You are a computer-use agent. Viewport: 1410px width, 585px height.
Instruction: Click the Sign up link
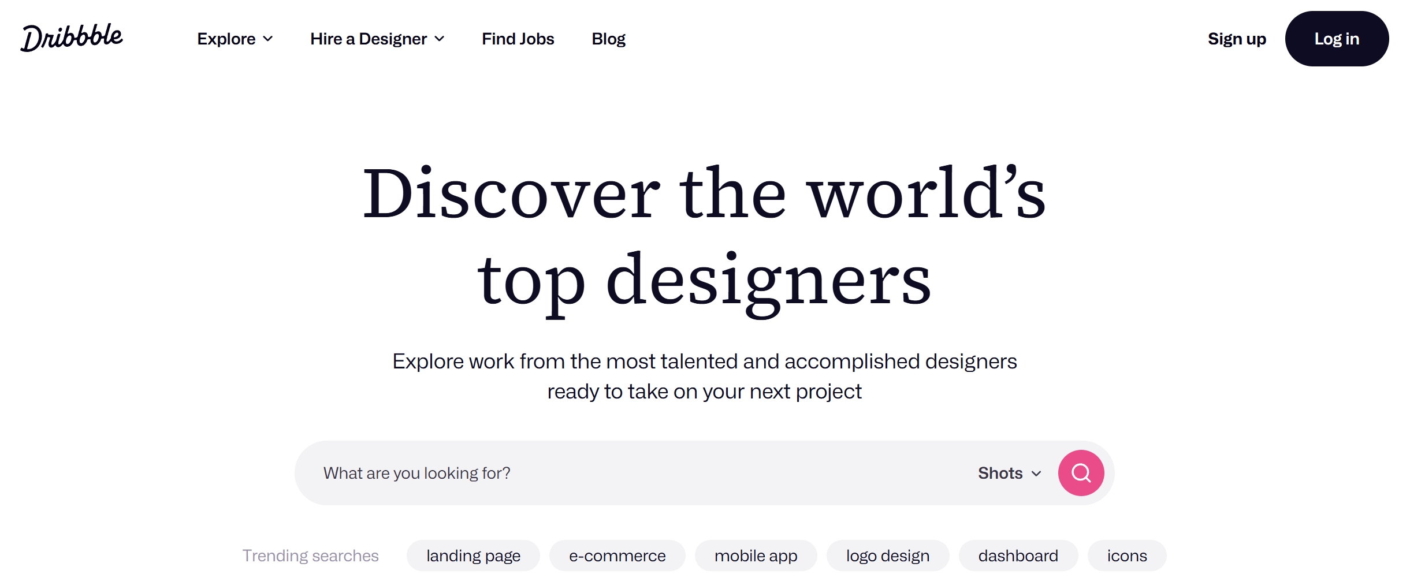1237,39
